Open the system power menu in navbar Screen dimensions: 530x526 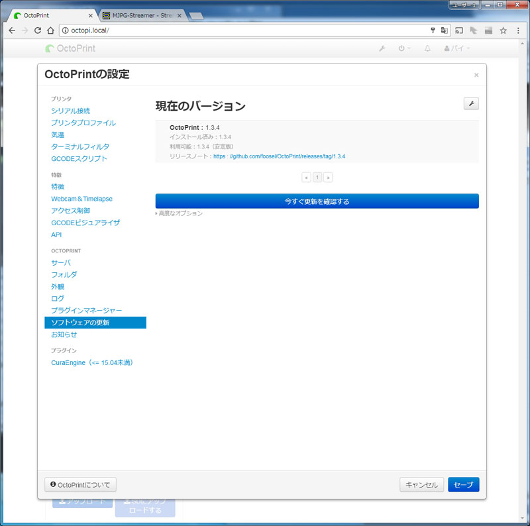point(404,48)
